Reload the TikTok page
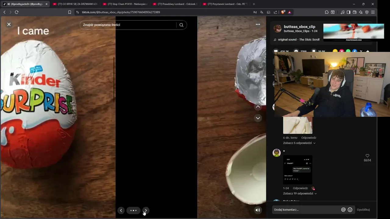The width and height of the screenshot is (390, 219). tap(16, 12)
